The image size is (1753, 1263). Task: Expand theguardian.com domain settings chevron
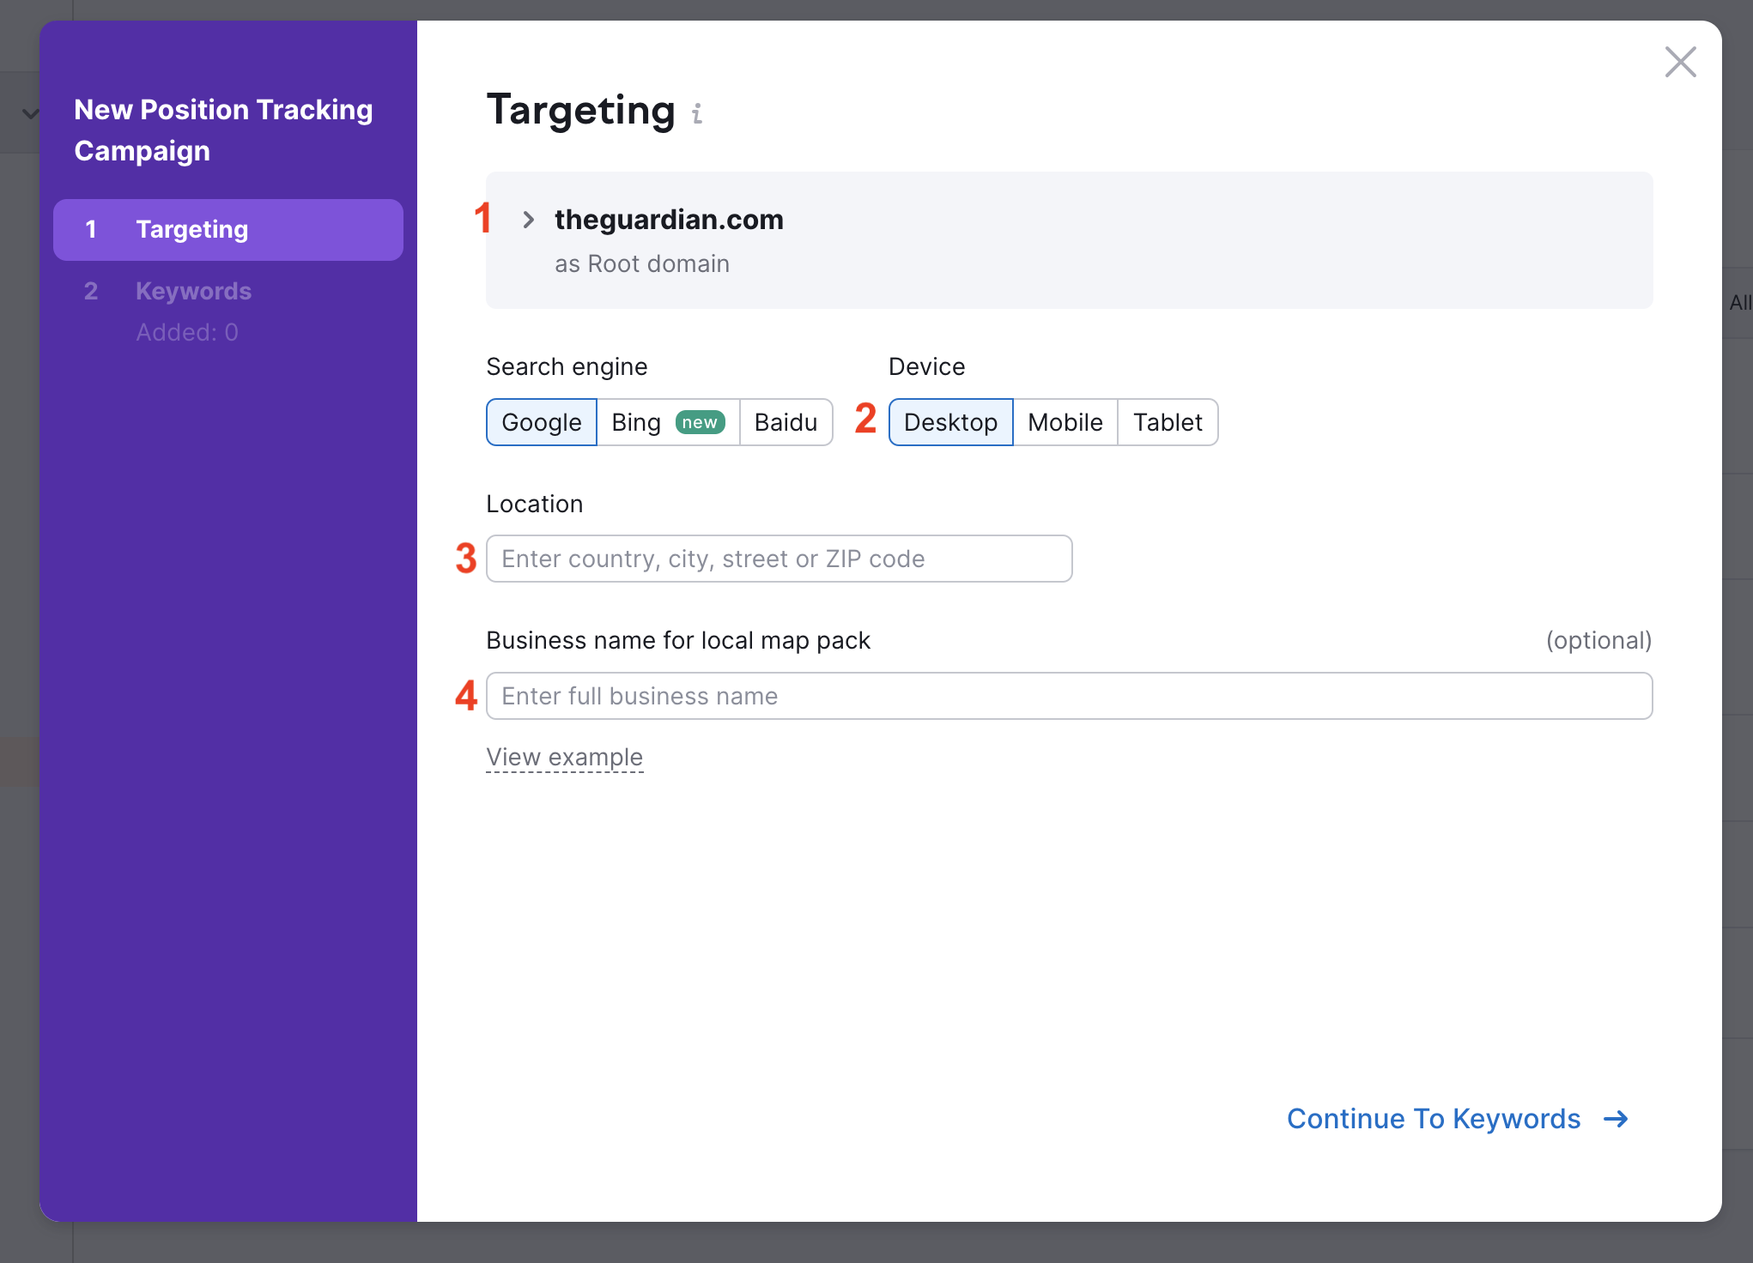point(529,221)
